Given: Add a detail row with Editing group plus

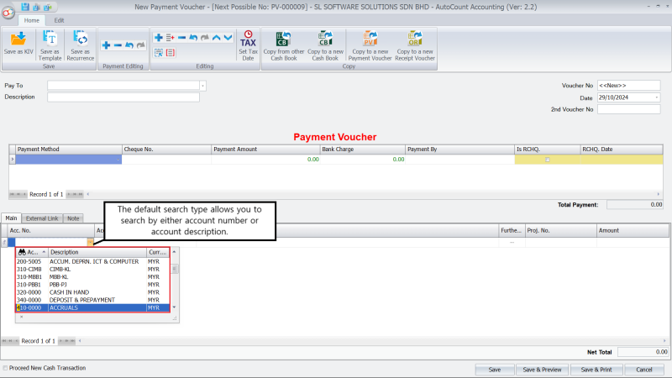Looking at the screenshot, I should (x=159, y=38).
